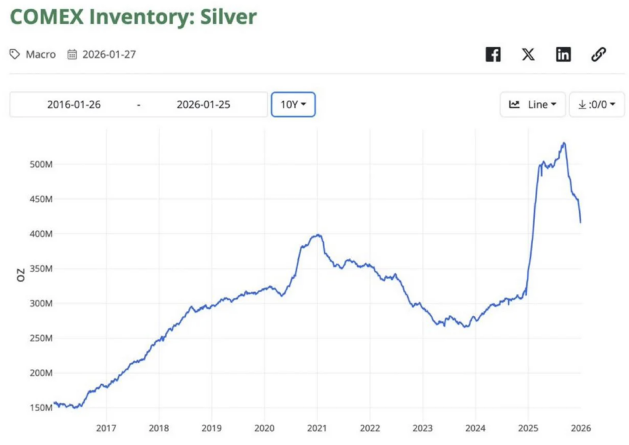The width and height of the screenshot is (629, 445).
Task: Click the calendar date icon
Action: pyautogui.click(x=72, y=54)
